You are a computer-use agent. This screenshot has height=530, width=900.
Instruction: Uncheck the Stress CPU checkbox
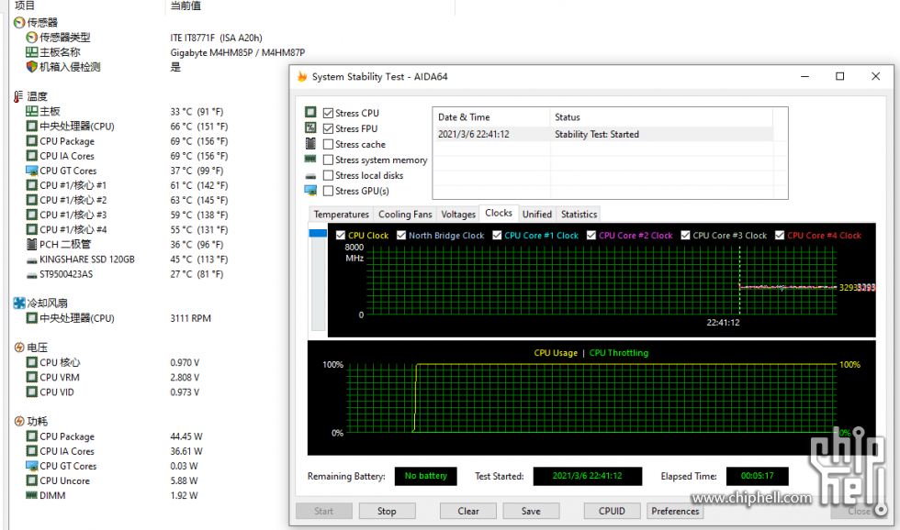(x=329, y=113)
